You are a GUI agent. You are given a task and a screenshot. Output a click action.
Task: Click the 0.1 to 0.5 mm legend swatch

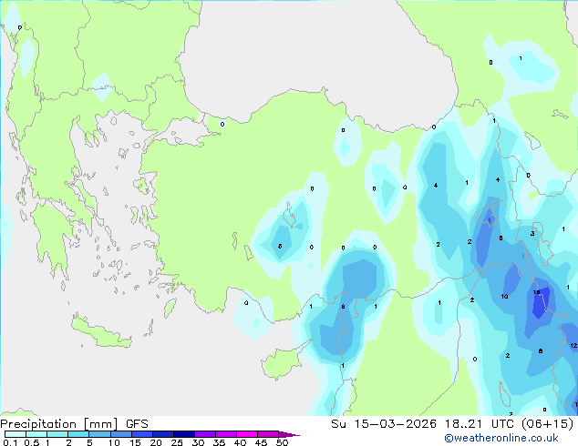(x=15, y=434)
